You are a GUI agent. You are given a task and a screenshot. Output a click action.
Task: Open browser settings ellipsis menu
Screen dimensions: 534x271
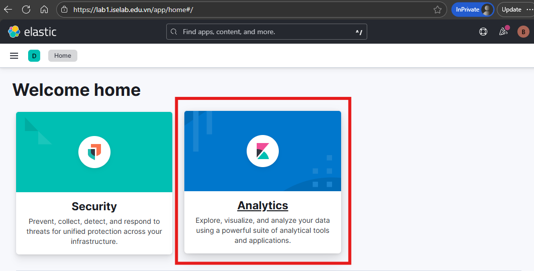coord(529,10)
